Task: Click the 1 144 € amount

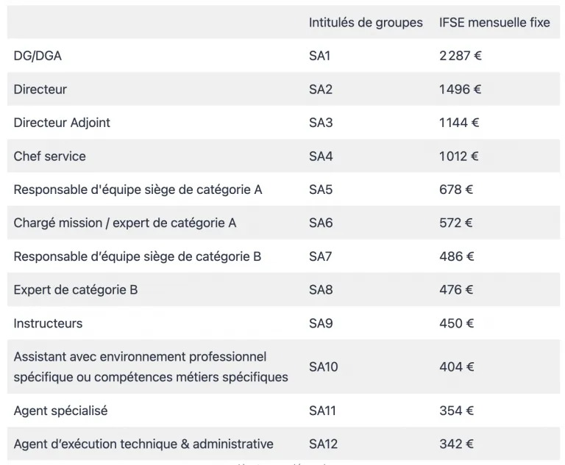Action: pyautogui.click(x=459, y=123)
